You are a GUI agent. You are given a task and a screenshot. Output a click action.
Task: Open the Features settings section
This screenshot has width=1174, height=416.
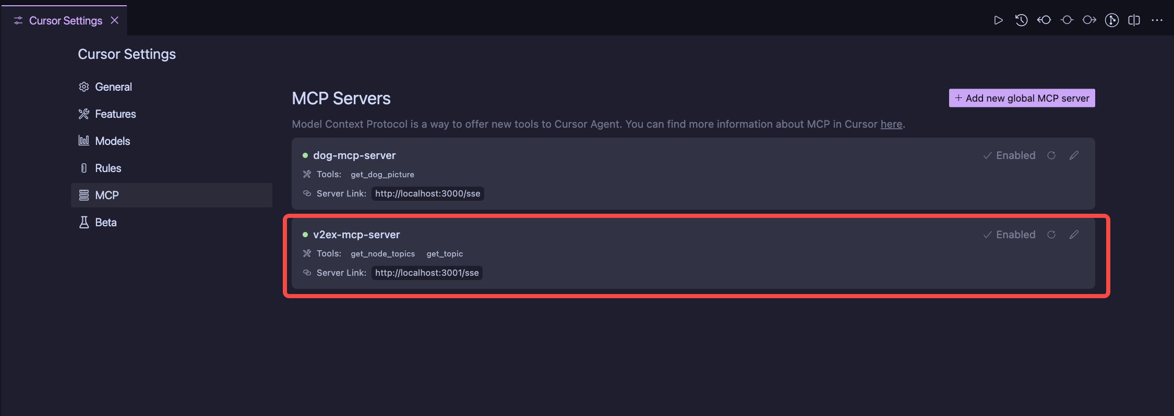[x=171, y=114]
